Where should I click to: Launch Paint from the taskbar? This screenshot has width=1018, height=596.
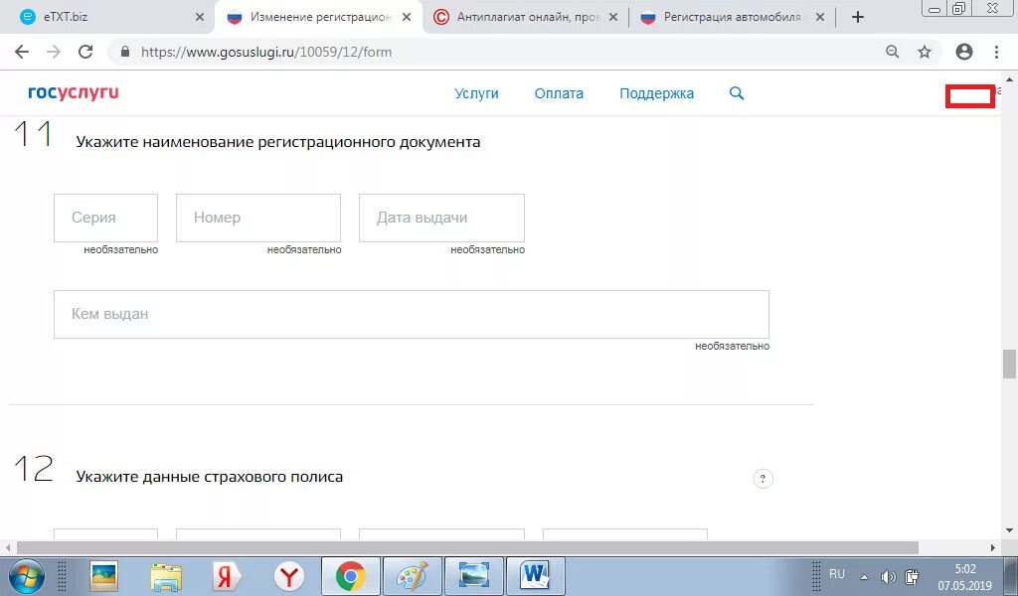(x=413, y=575)
